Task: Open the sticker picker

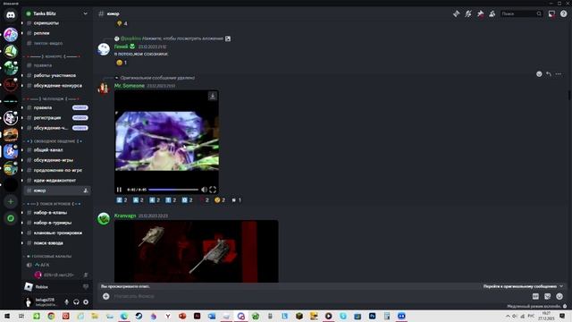Action: click(x=547, y=296)
